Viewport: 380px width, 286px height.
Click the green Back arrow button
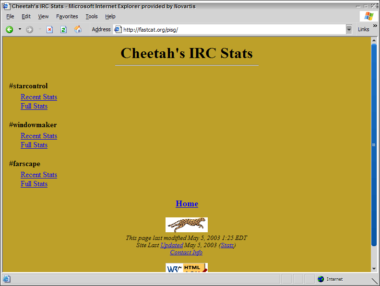[10, 30]
